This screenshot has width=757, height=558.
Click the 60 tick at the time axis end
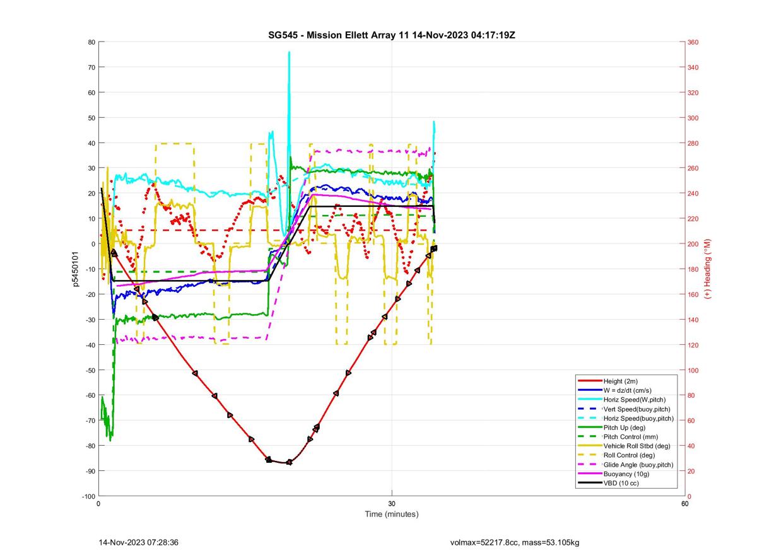tap(684, 504)
